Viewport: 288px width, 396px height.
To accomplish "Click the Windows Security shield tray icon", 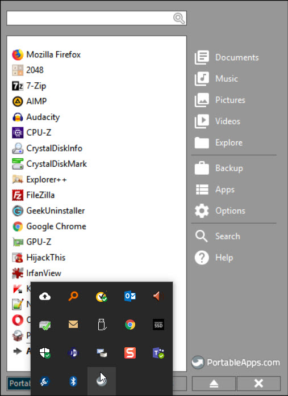I will pos(45,353).
